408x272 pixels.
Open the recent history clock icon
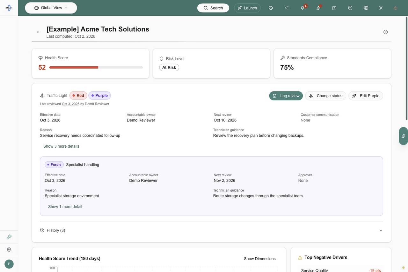coord(271,8)
